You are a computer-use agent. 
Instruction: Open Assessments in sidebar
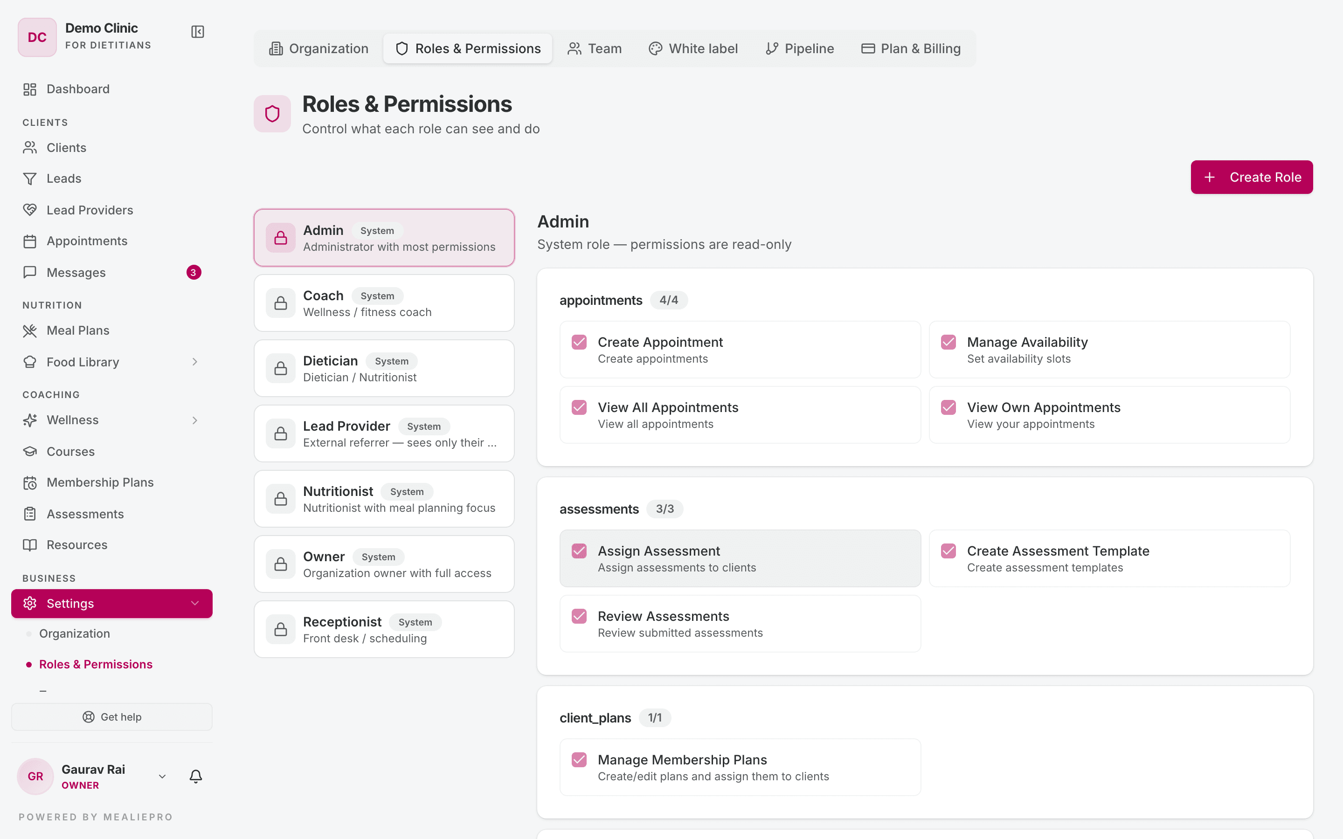111,514
